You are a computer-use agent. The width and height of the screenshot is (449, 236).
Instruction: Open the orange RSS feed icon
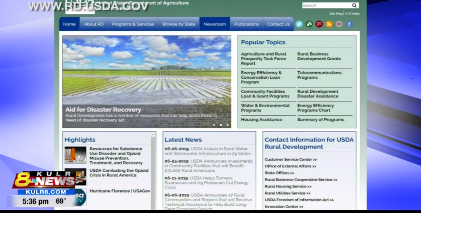point(329,24)
